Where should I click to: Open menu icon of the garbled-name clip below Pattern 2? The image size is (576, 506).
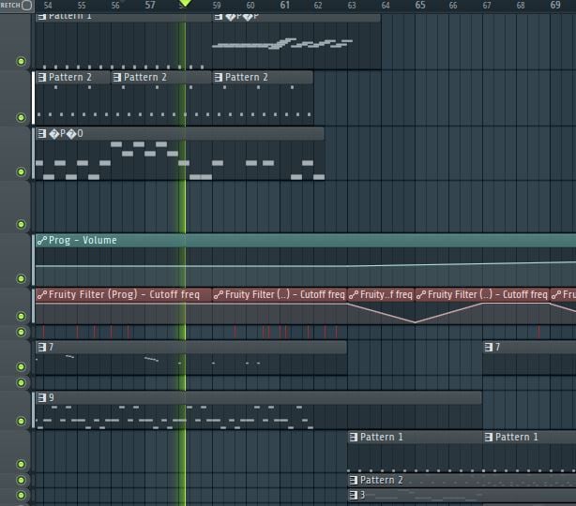pyautogui.click(x=42, y=134)
